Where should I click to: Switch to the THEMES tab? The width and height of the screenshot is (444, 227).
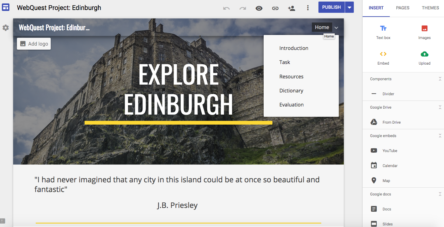pyautogui.click(x=430, y=8)
